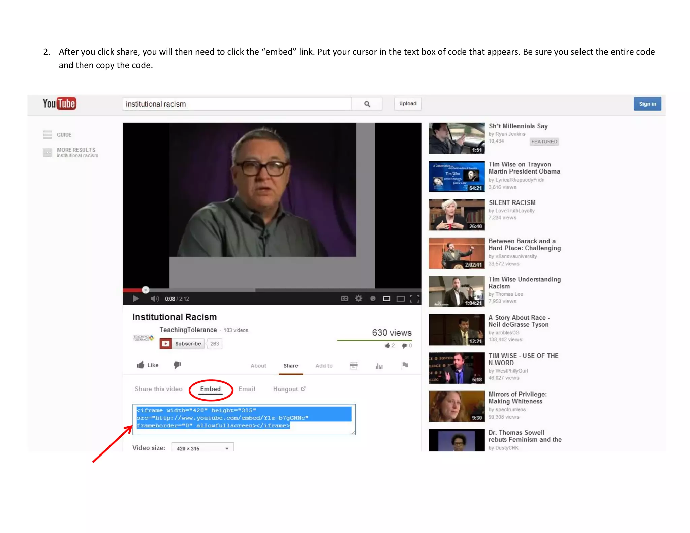Click the TeachingTolerance channel avatar
This screenshot has height=533, width=690.
pos(144,338)
